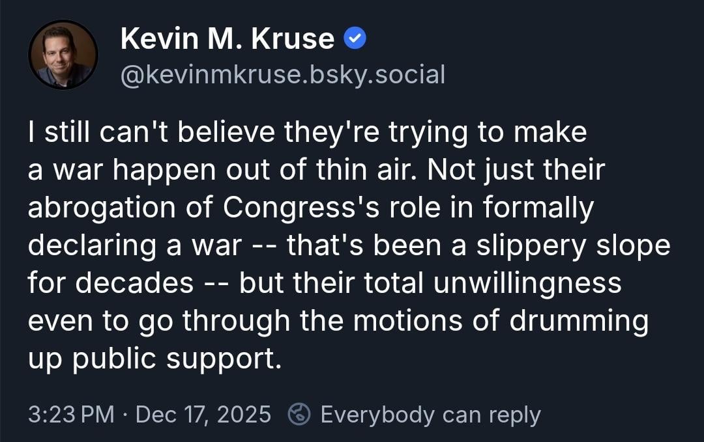Screen dimensions: 704x442
Task: Open Kevin M. Kruse's profile avatar
Action: click(63, 55)
